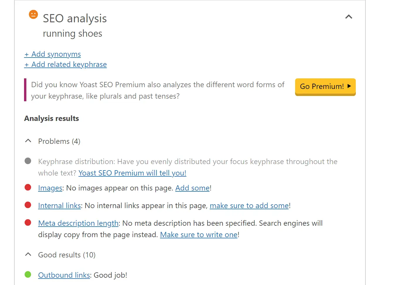Collapse the Problems (4) section
The image size is (415, 285).
tap(28, 141)
